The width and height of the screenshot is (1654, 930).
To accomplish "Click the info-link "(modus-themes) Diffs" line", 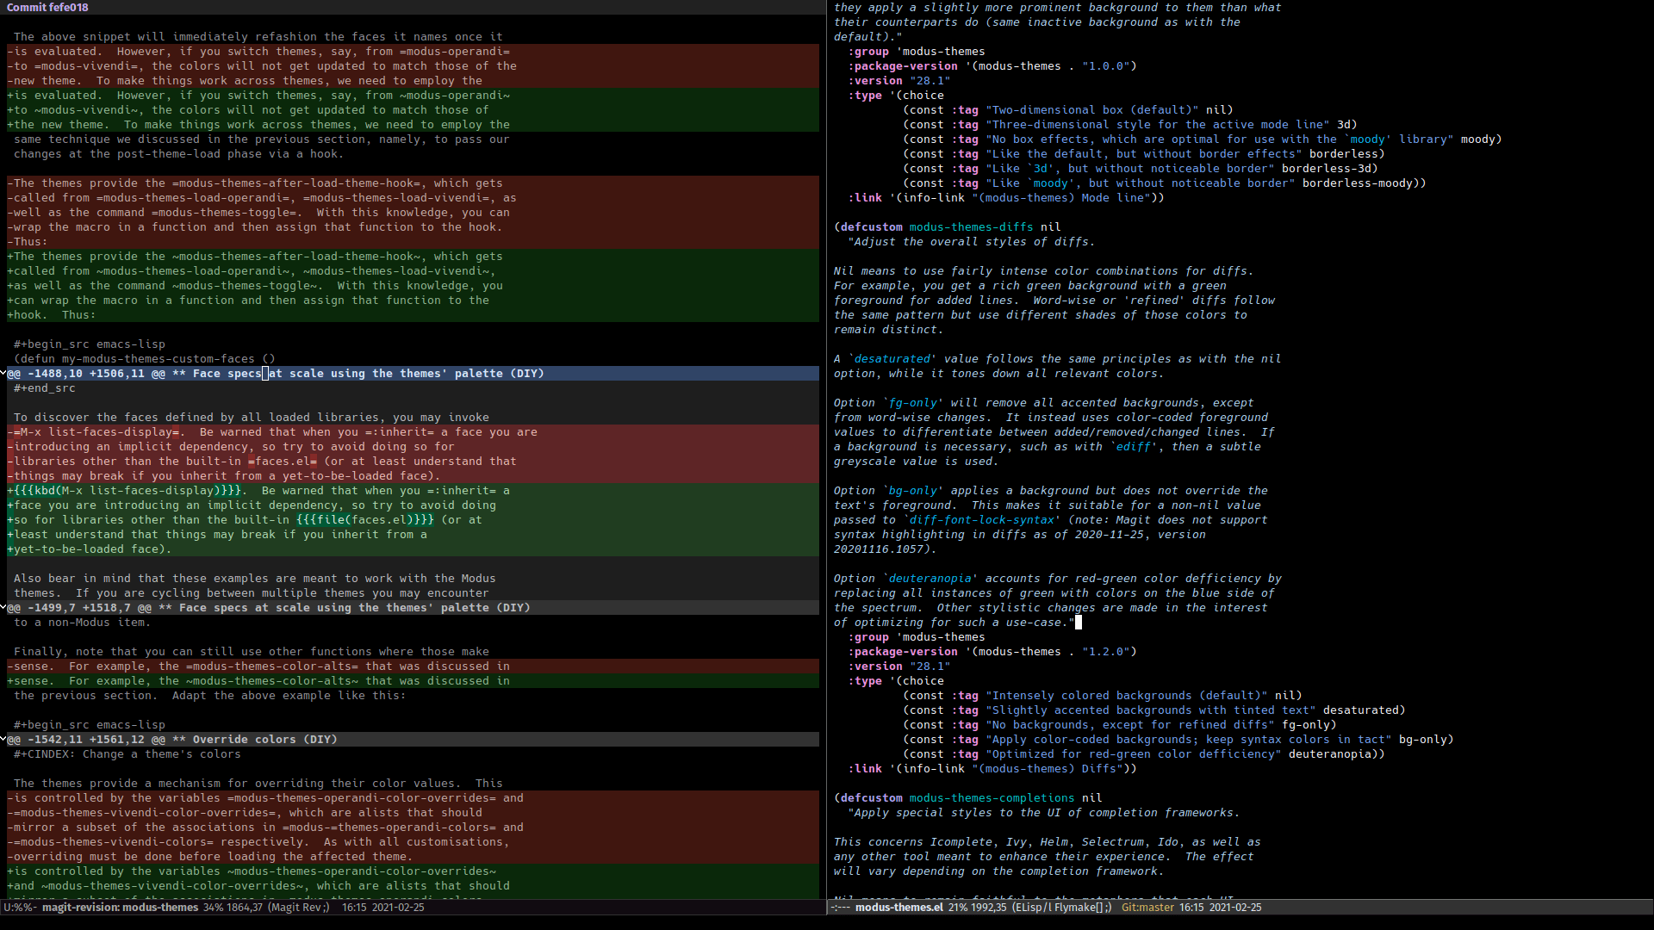I will click(992, 769).
